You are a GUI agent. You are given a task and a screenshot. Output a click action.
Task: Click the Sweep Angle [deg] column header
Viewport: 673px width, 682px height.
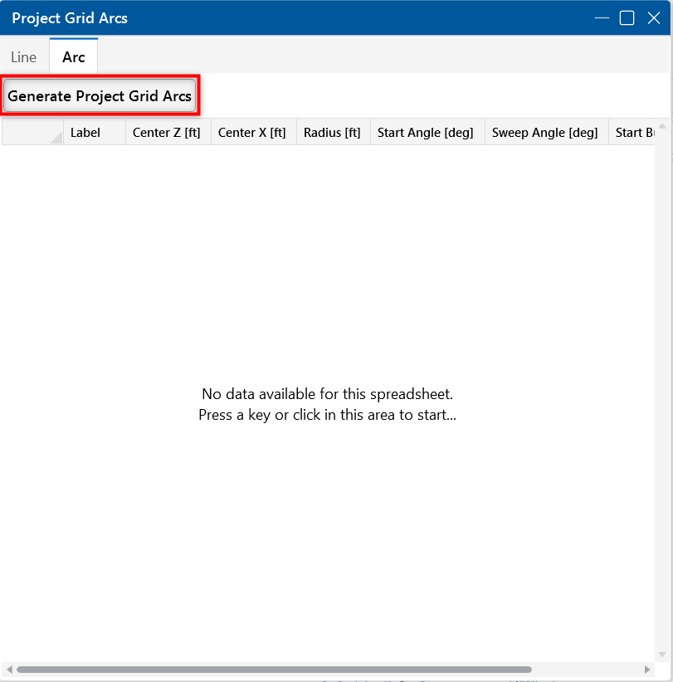[546, 132]
